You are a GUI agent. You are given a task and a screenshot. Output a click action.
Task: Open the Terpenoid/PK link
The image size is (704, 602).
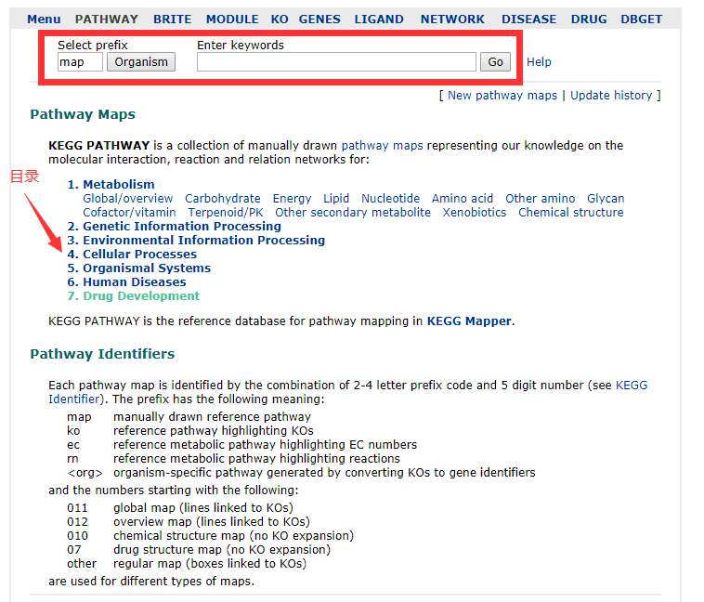click(x=226, y=212)
